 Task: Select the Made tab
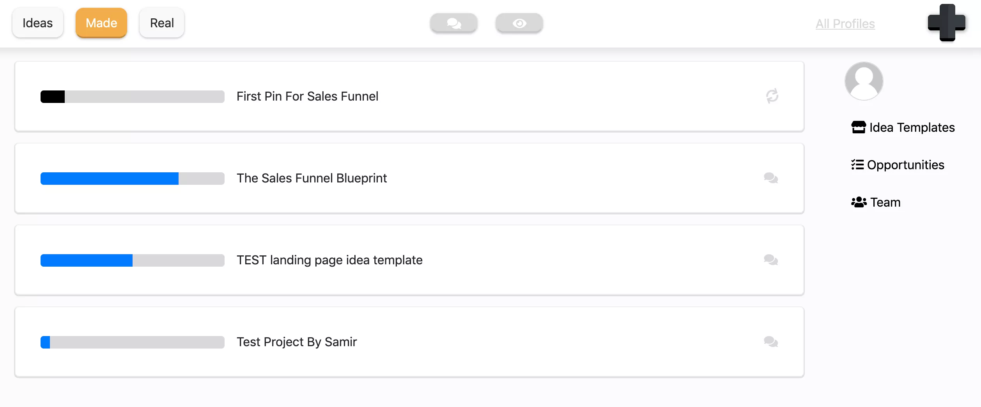coord(101,23)
